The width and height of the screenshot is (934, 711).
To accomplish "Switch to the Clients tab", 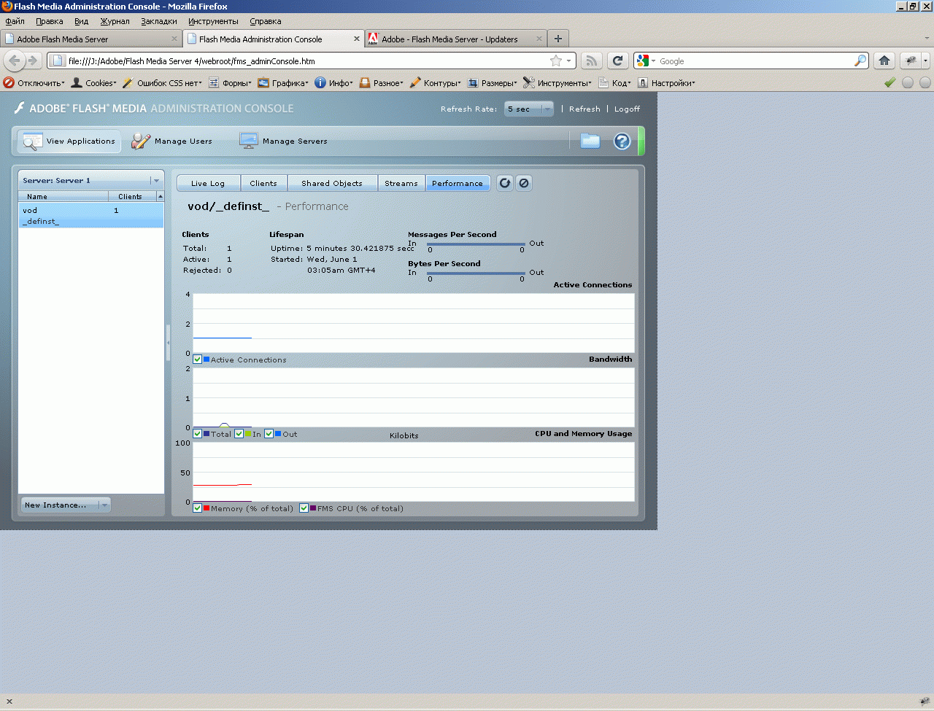I will [x=263, y=183].
